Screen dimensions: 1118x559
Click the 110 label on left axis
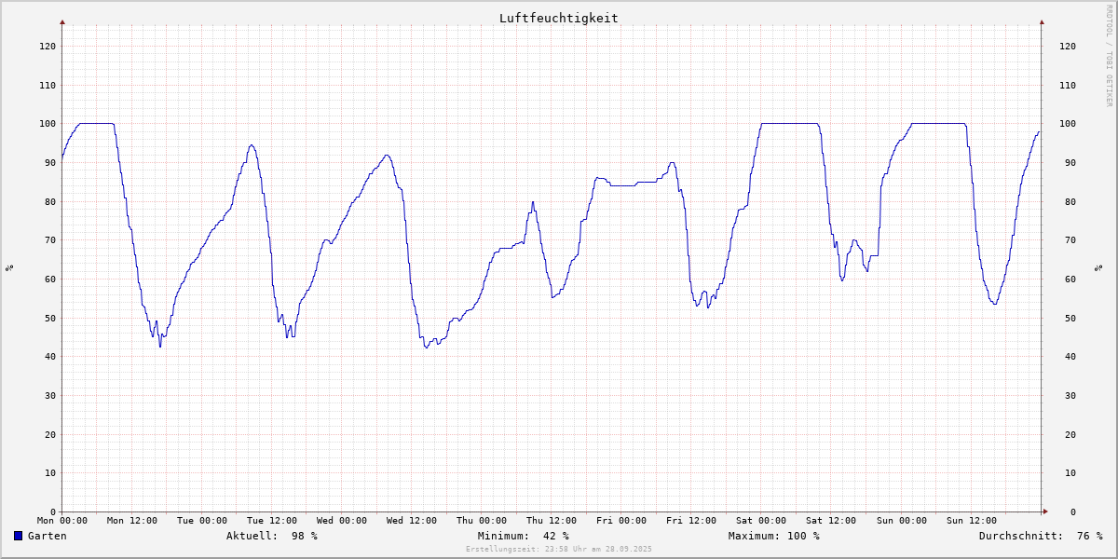click(x=48, y=85)
